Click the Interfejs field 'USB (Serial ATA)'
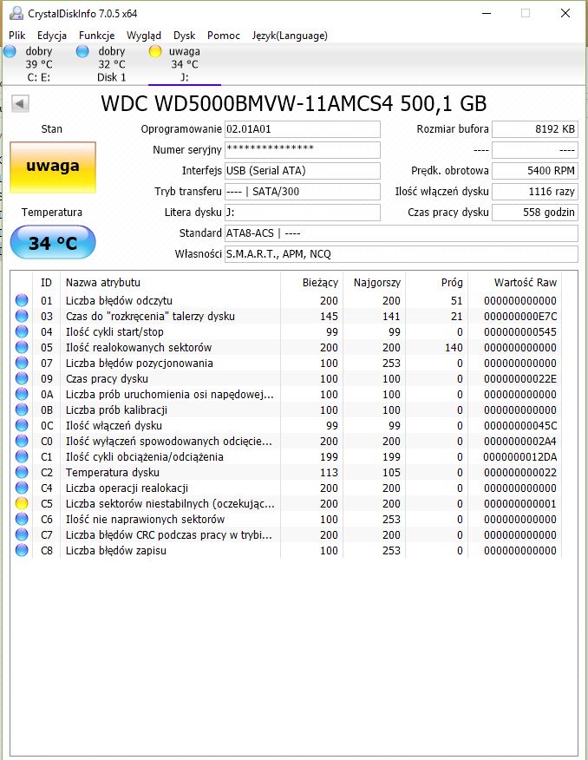Image resolution: width=588 pixels, height=760 pixels. click(302, 171)
